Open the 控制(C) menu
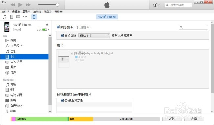 point(37,12)
